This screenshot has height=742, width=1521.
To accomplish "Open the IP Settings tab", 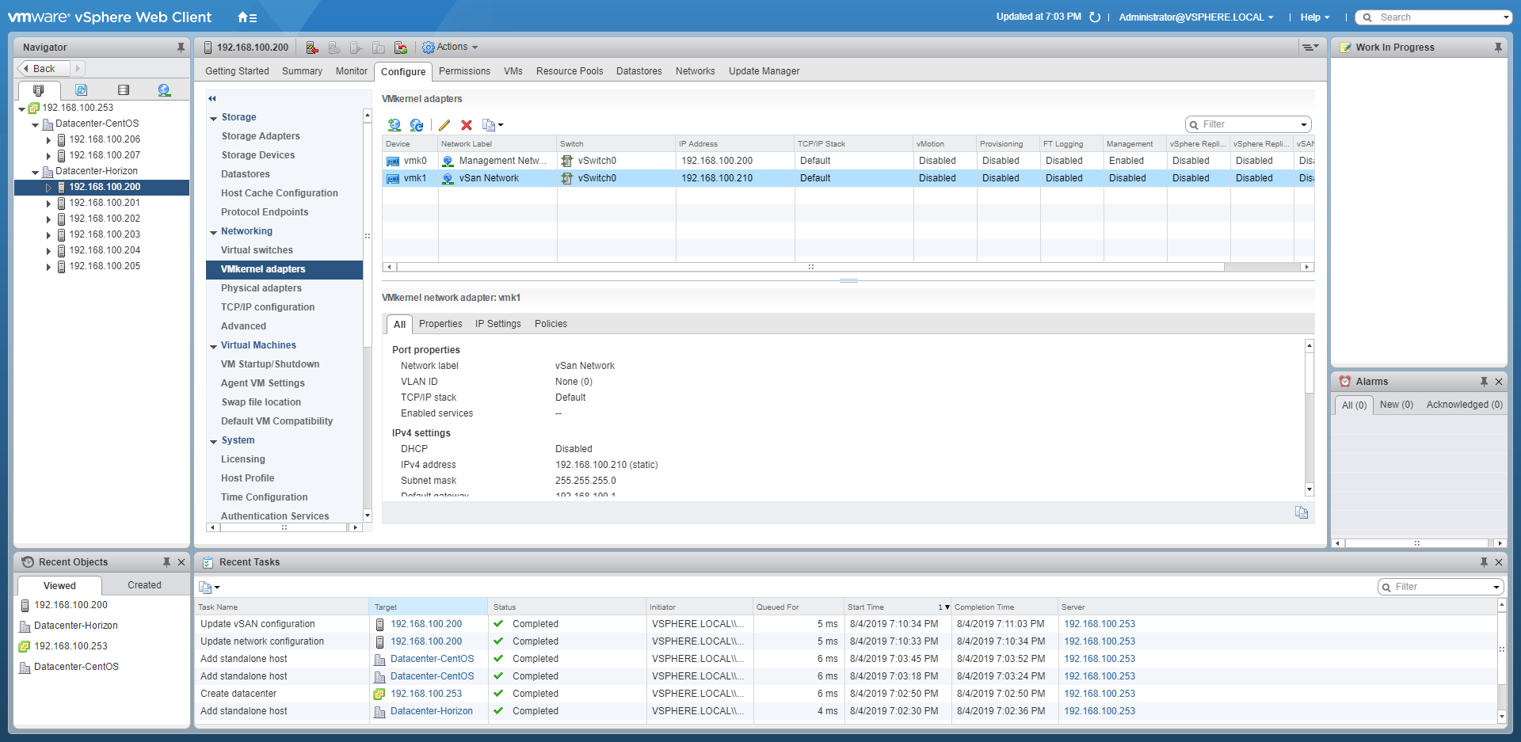I will click(x=497, y=324).
